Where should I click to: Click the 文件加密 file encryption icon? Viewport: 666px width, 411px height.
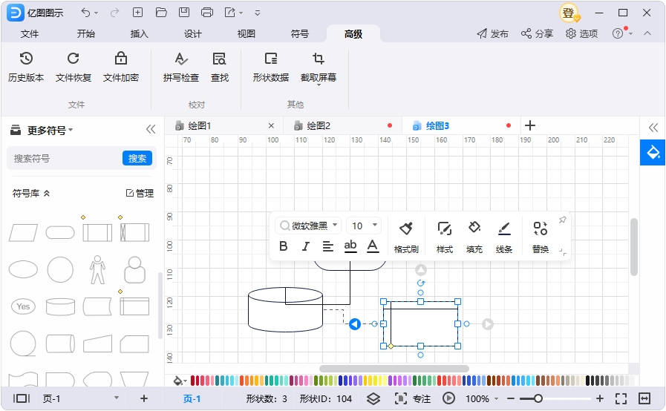point(120,66)
